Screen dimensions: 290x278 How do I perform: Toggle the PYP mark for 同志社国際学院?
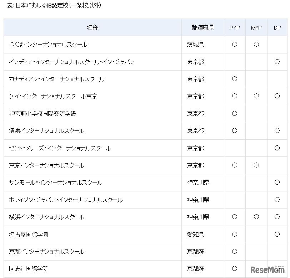235,269
